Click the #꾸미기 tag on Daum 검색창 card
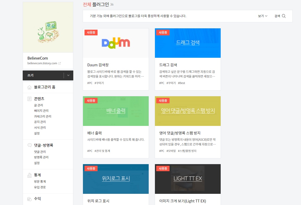The width and height of the screenshot is (301, 205). pyautogui.click(x=99, y=83)
